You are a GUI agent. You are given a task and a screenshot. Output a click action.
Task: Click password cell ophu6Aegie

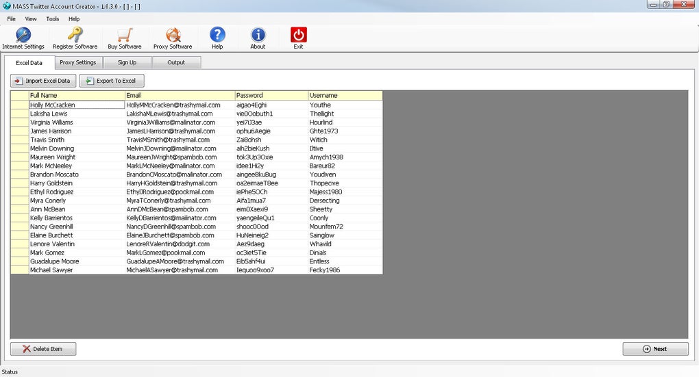pos(271,131)
